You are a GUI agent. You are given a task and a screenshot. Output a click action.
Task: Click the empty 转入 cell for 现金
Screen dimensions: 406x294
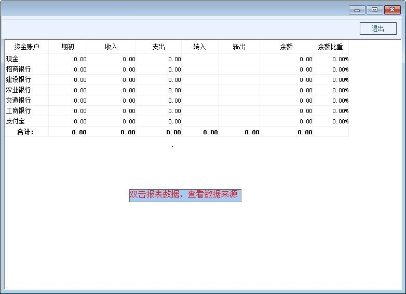click(x=200, y=59)
